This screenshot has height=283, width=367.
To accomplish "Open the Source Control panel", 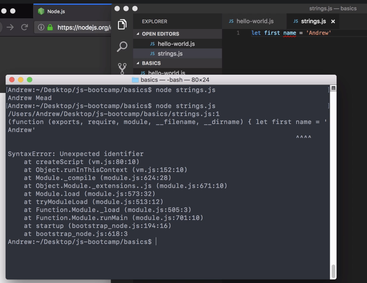I will (x=122, y=68).
